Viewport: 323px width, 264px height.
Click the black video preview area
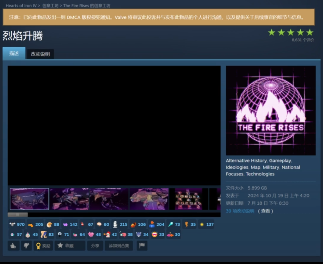(114, 126)
